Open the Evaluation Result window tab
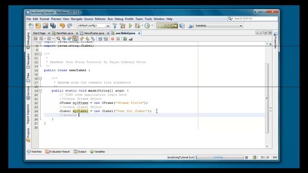This screenshot has width=308, height=173. pyautogui.click(x=58, y=152)
